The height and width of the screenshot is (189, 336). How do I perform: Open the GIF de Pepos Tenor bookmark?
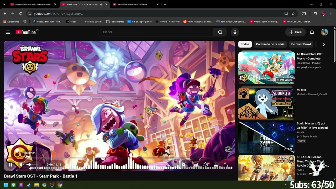point(140,22)
